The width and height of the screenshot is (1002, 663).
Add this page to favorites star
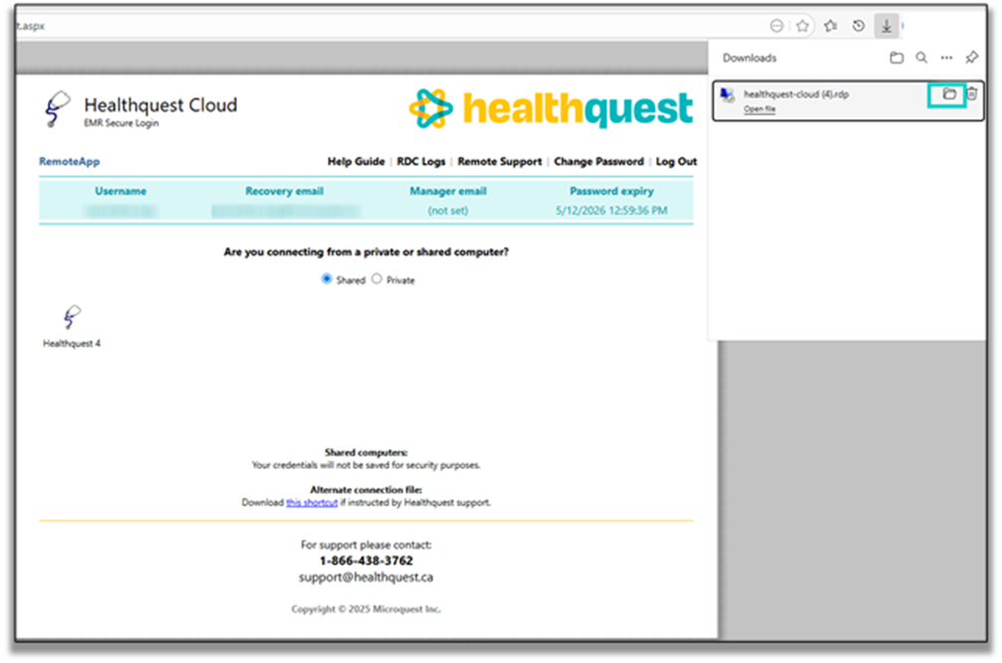coord(802,26)
